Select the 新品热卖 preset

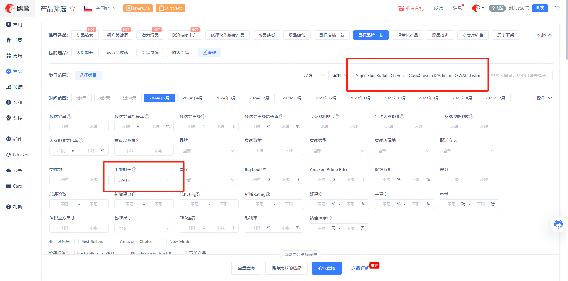[x=85, y=35]
